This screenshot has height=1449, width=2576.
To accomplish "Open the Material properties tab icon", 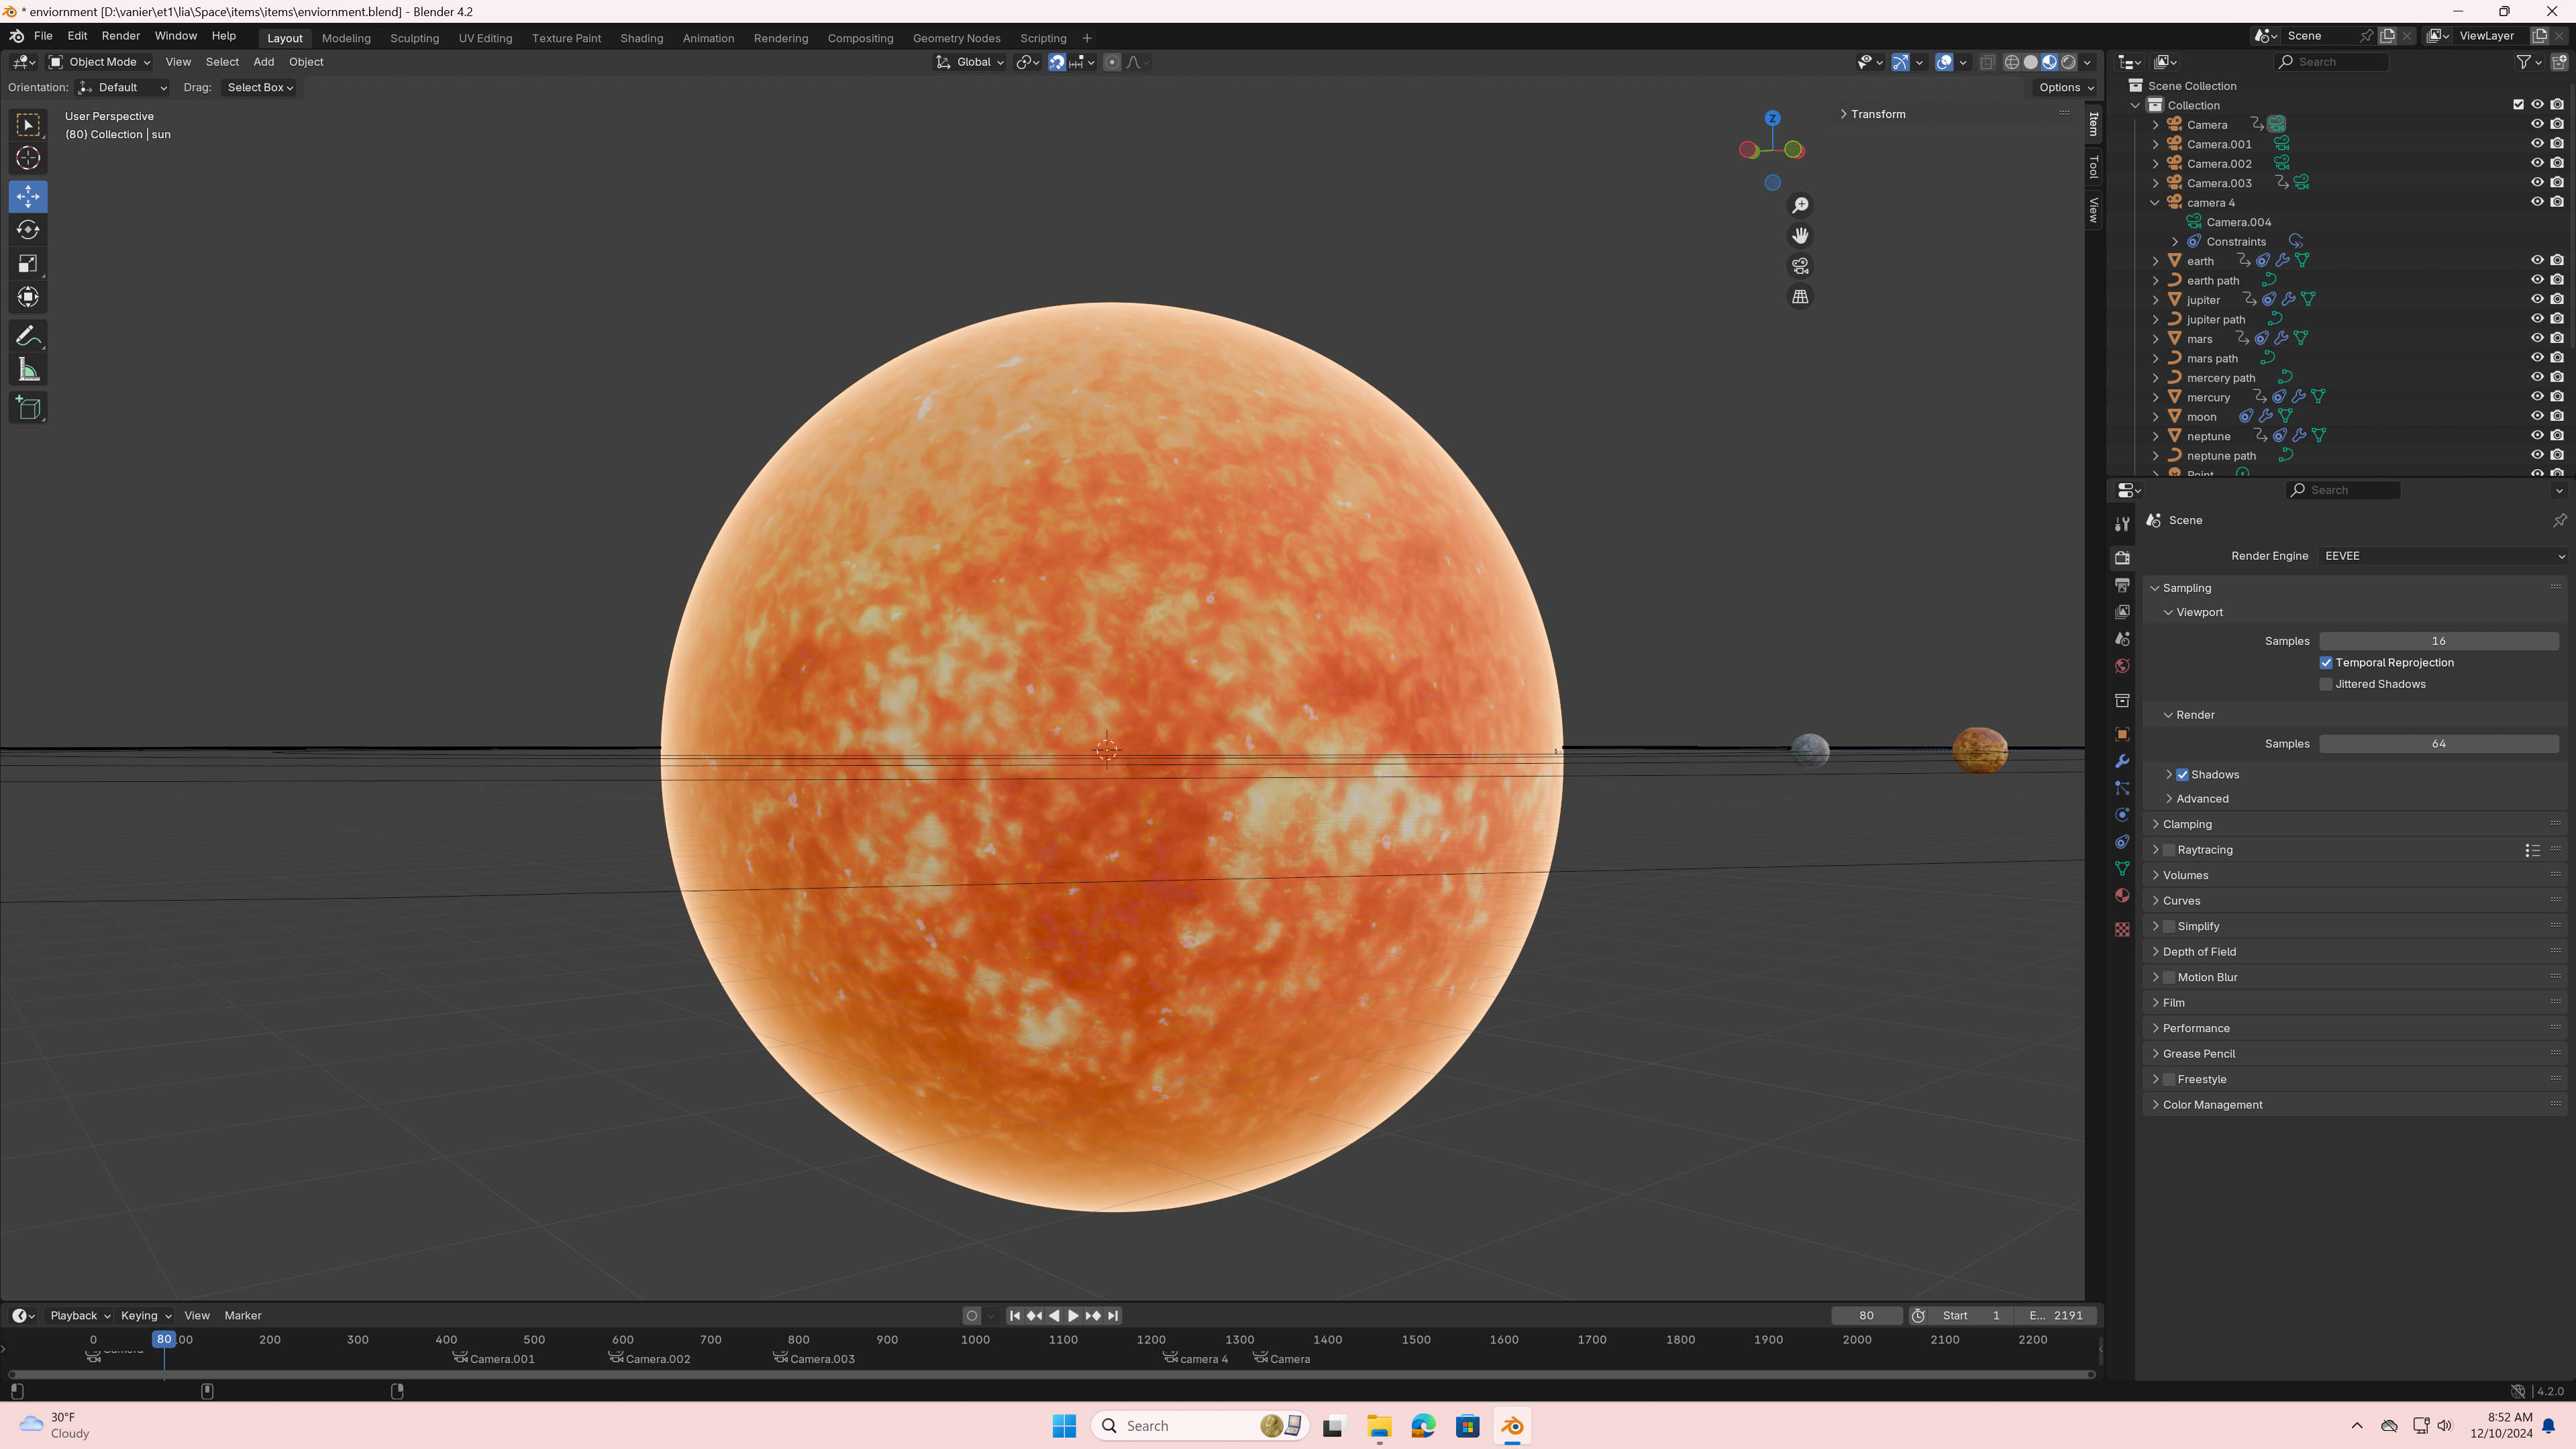I will click(x=2122, y=896).
